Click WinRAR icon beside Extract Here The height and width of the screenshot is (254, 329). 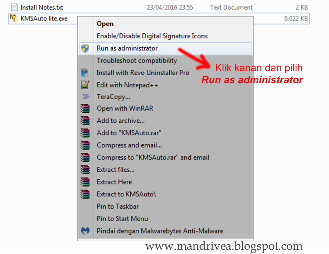tap(85, 182)
